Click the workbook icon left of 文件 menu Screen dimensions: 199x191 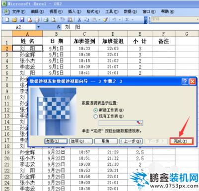tap(6, 11)
